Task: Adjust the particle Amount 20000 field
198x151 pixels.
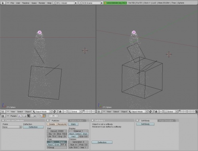Action: [x=57, y=131]
